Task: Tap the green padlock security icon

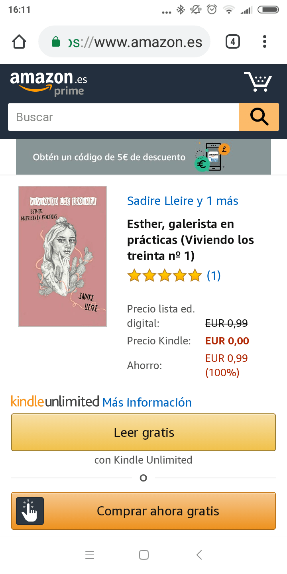Action: point(56,42)
